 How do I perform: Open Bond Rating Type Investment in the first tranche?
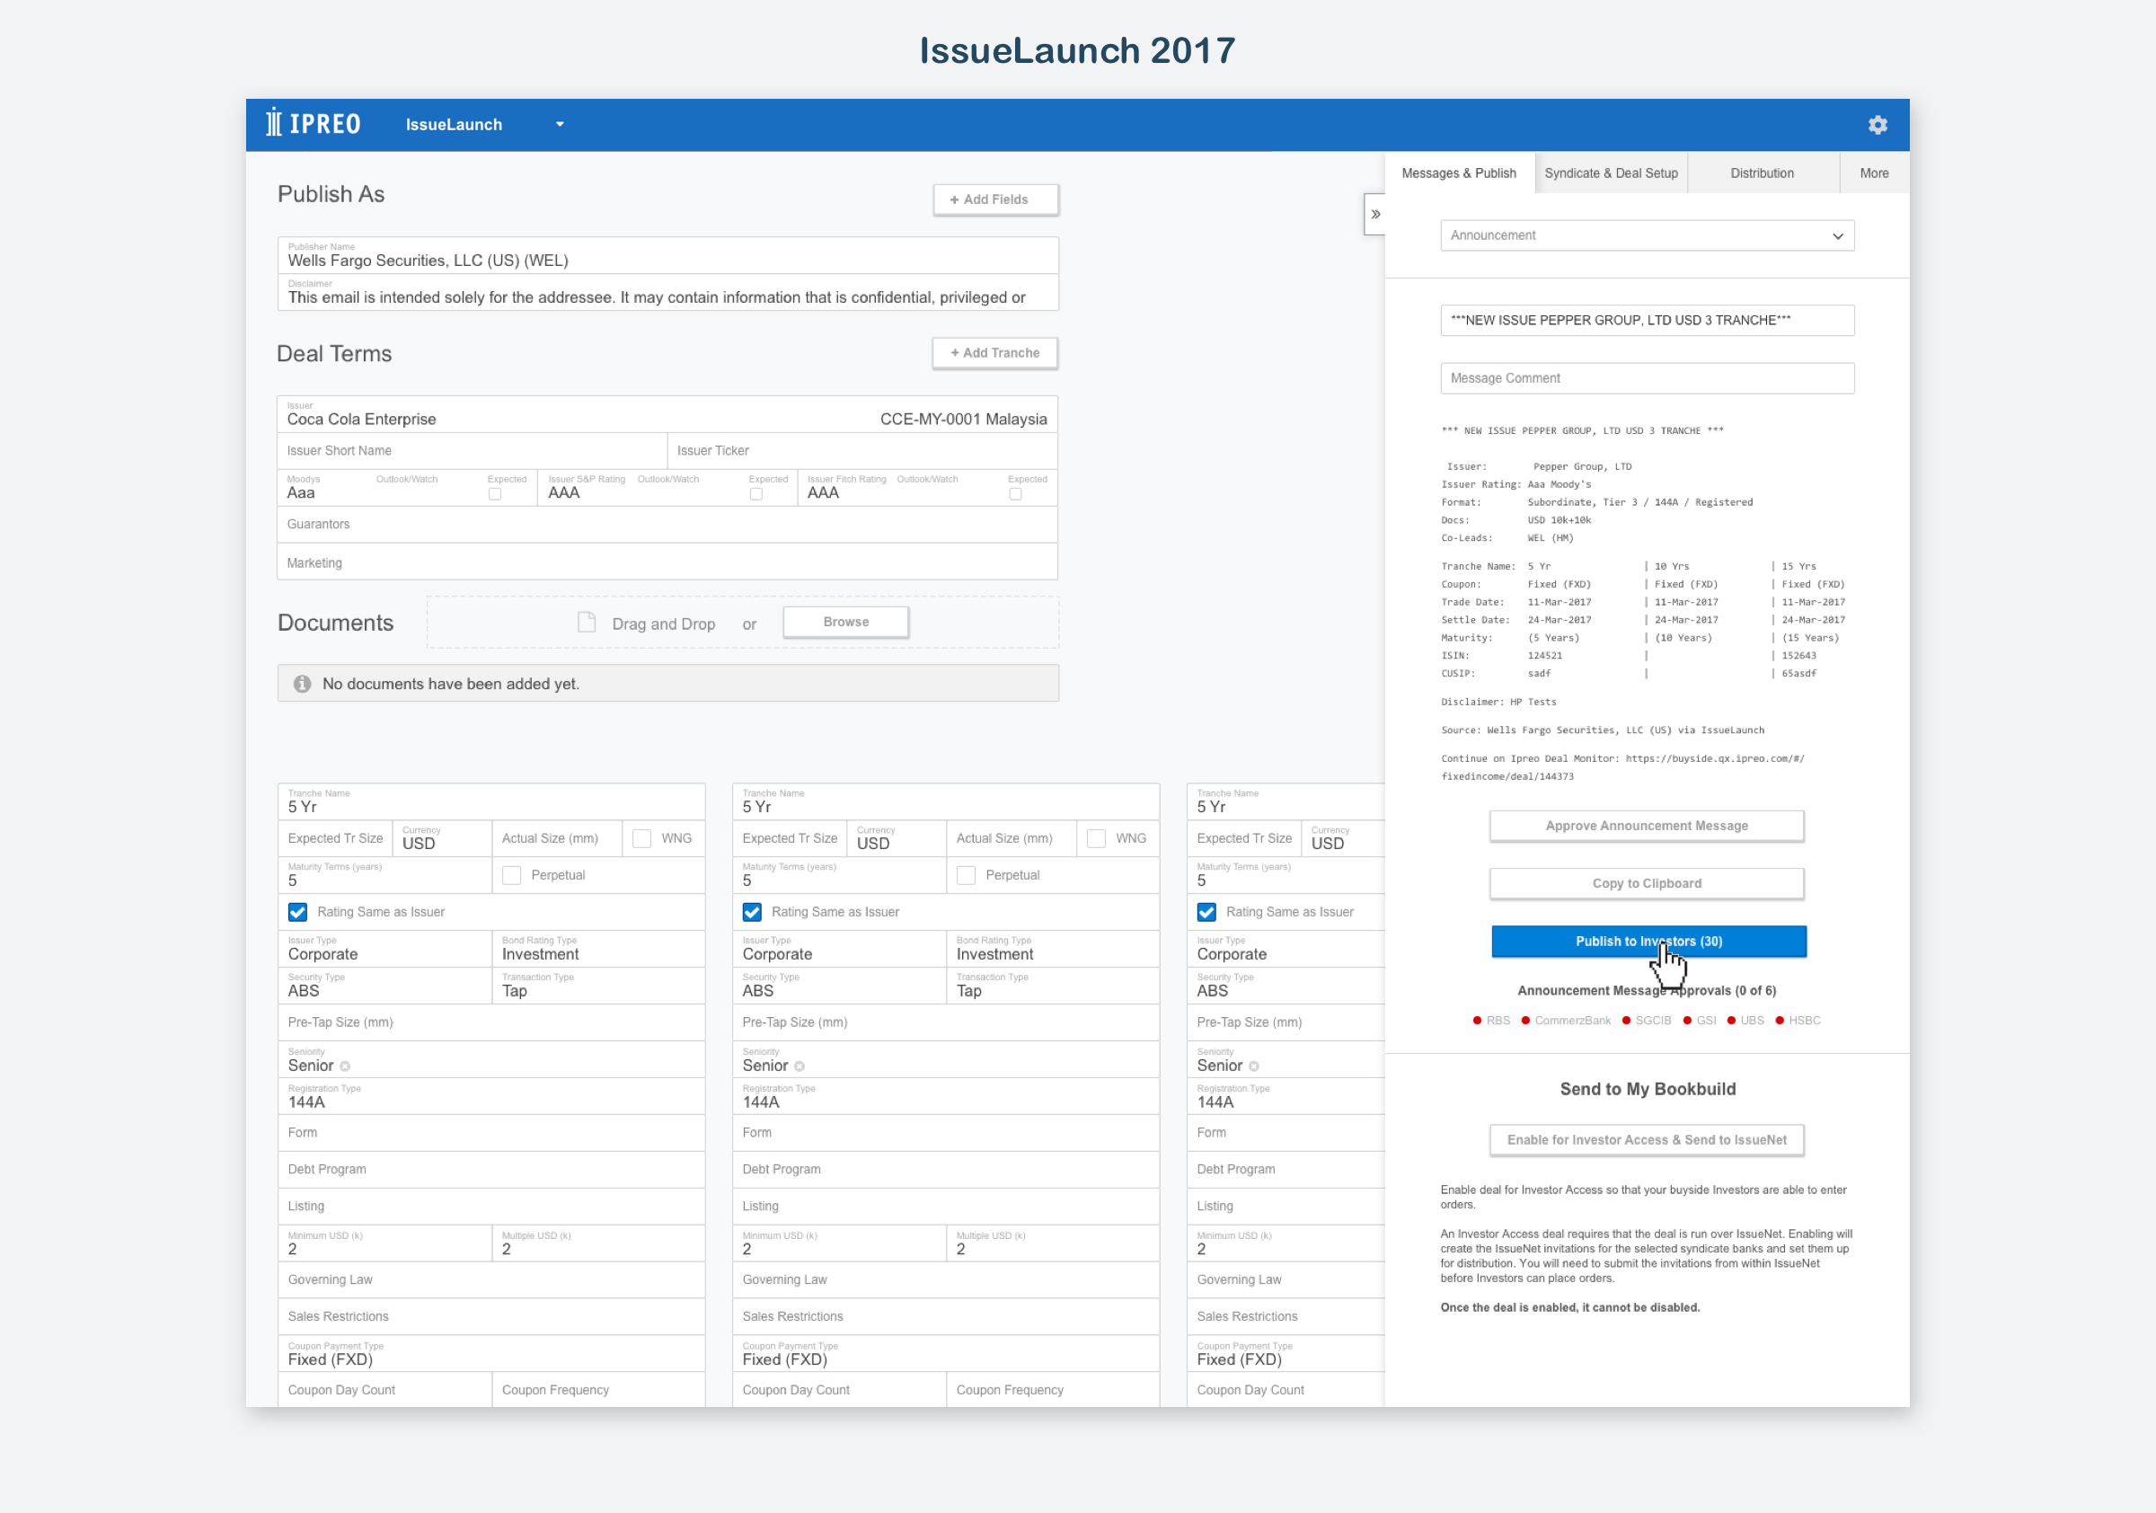599,949
